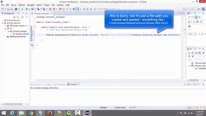Select main method in Outline view
This screenshot has width=206, height=116.
201,68
